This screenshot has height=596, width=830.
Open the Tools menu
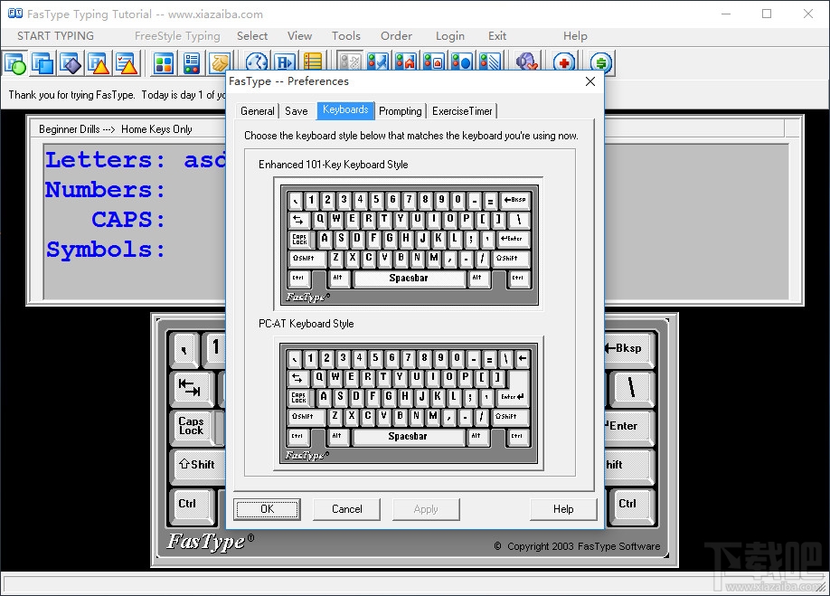345,36
